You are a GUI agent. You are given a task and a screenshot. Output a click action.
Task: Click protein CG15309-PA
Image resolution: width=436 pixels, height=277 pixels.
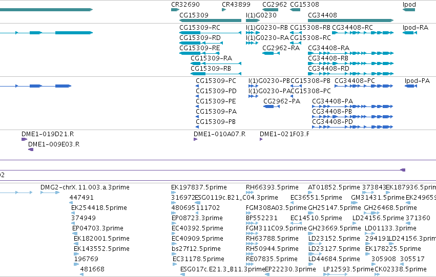coord(197,117)
